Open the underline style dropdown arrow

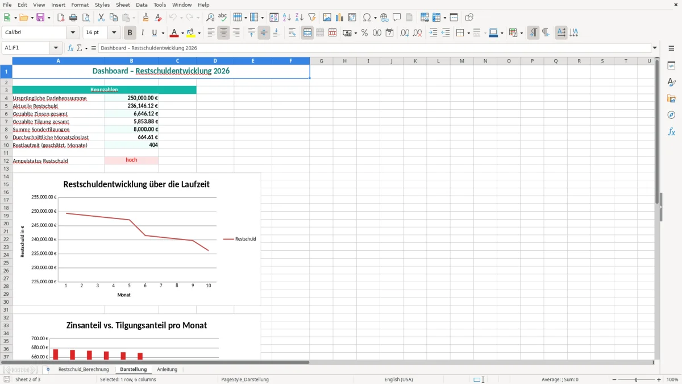[163, 33]
